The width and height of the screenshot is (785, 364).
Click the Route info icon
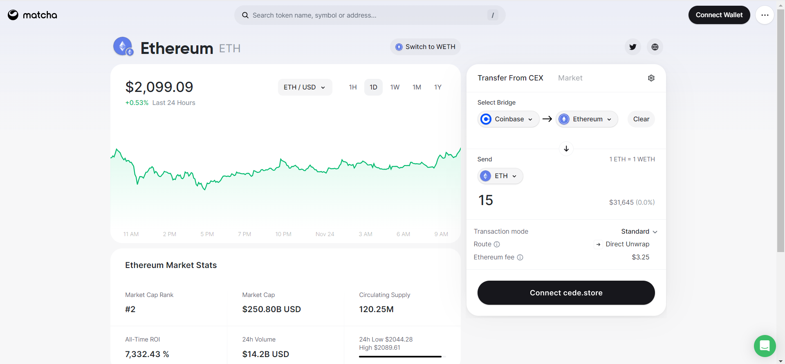click(497, 244)
